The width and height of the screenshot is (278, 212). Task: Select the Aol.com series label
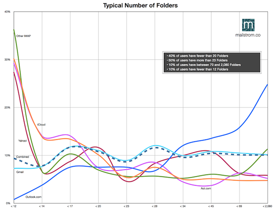[x=207, y=188]
